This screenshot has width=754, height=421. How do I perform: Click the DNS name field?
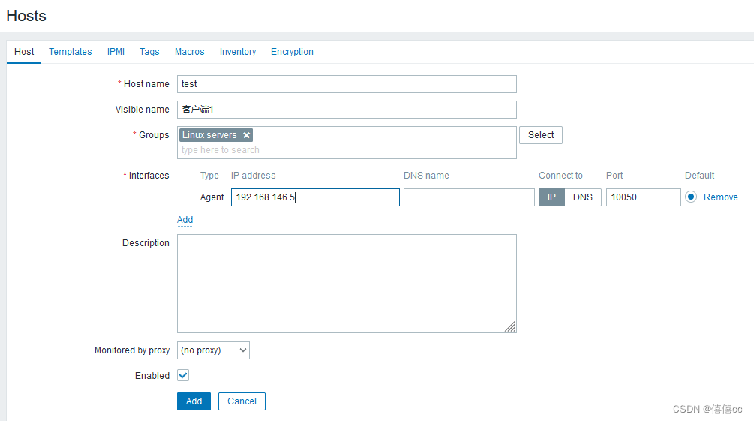pos(469,197)
